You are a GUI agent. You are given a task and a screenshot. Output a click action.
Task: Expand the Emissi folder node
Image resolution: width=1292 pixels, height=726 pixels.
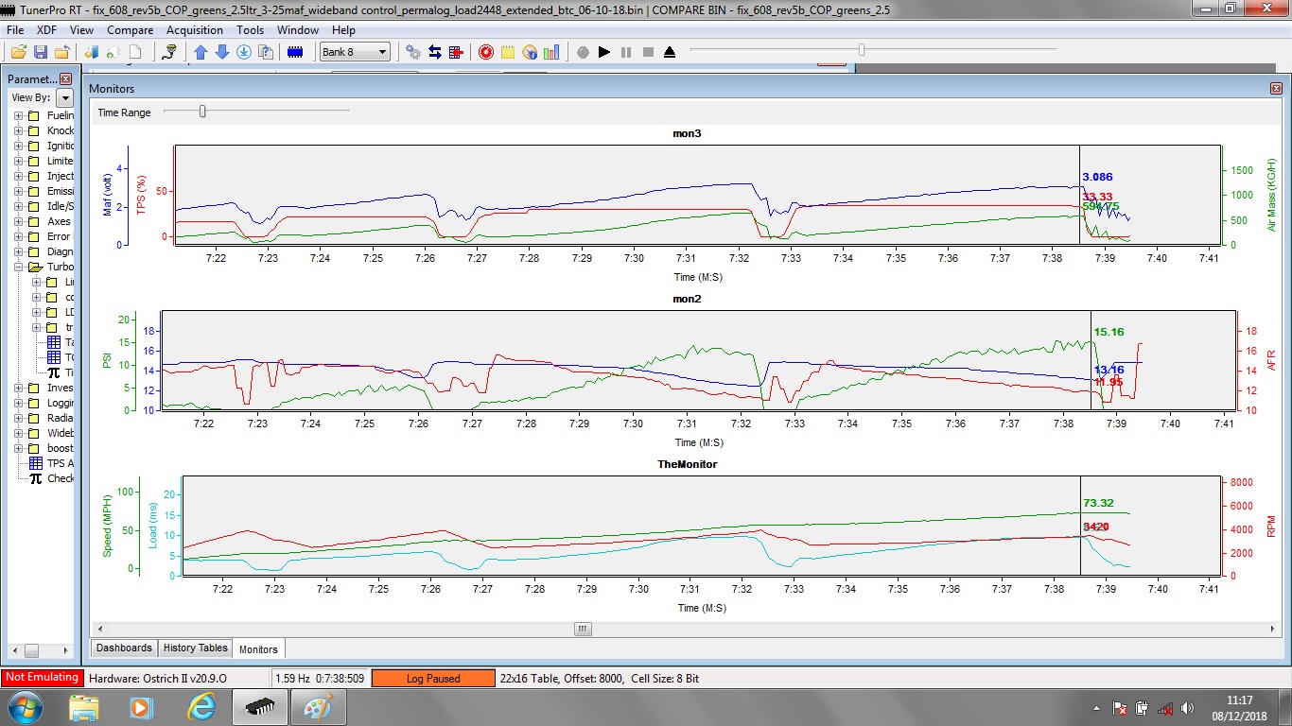coord(18,191)
